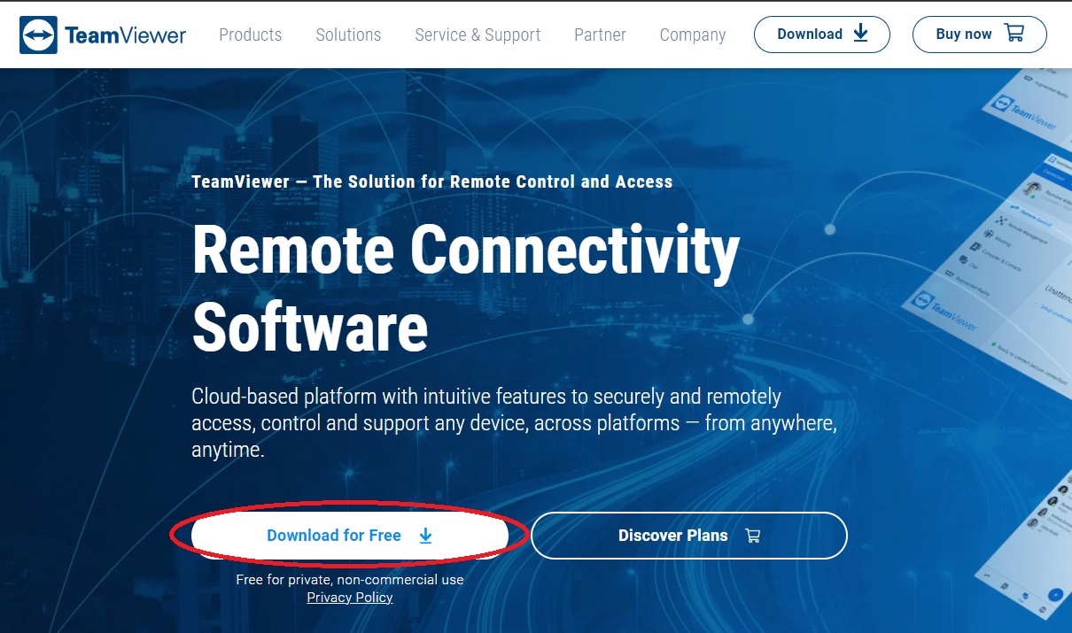The image size is (1072, 633).
Task: Click the Download button in header
Action: (822, 34)
